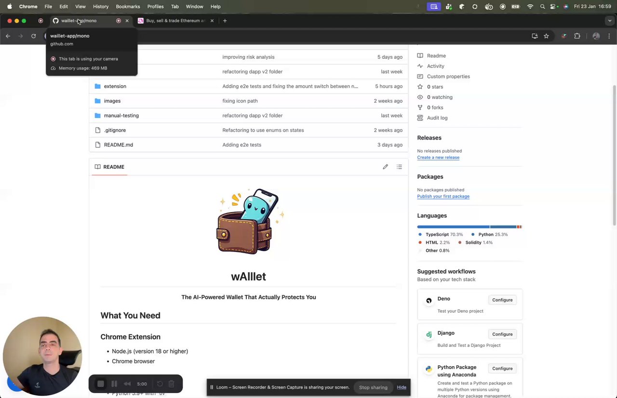Bookmark this page with the star icon
Image resolution: width=617 pixels, height=398 pixels.
546,36
